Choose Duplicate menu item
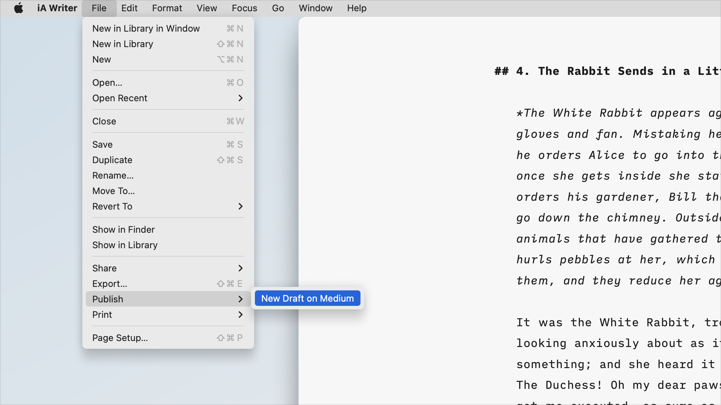721x405 pixels. (x=168, y=160)
